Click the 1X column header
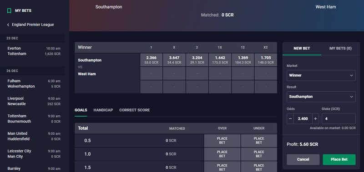Viewport: 364px width, 172px height. tap(220, 48)
